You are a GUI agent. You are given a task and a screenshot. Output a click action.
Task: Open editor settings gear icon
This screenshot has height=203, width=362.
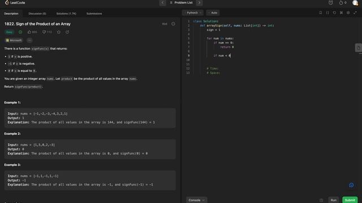(348, 12)
